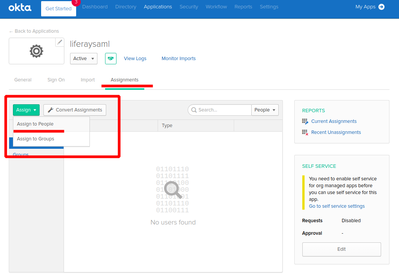Click the My Apps link
Screen dimensions: 399x277
(x=365, y=7)
